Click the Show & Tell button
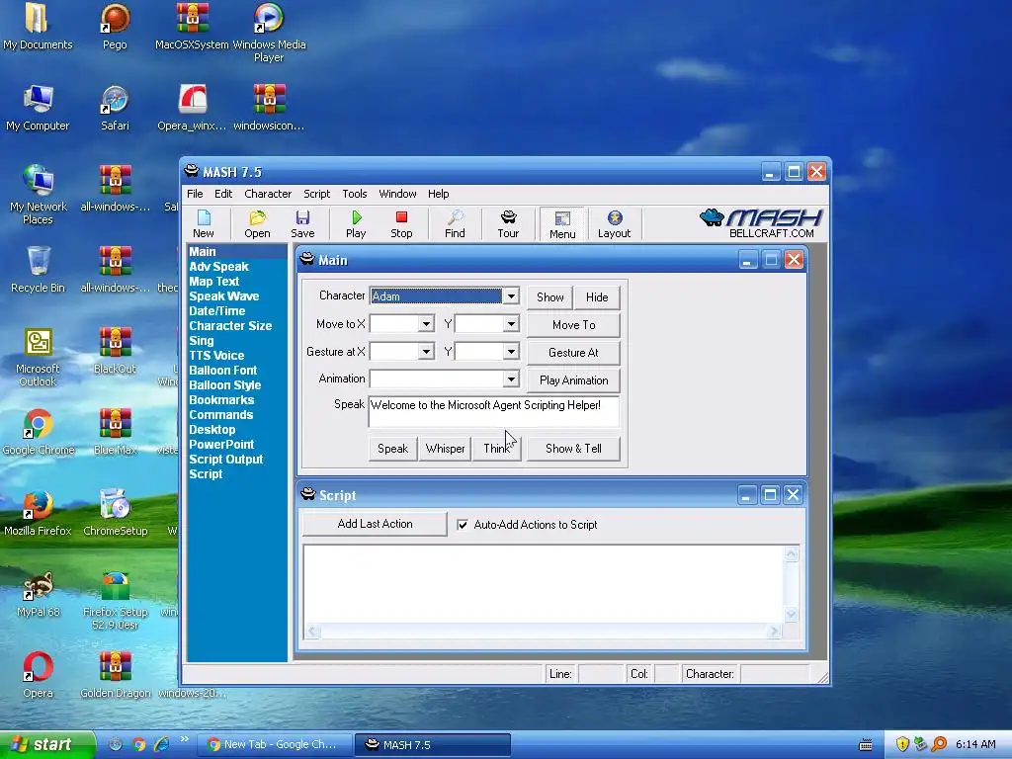Screen dimensions: 1012x759 tap(574, 448)
